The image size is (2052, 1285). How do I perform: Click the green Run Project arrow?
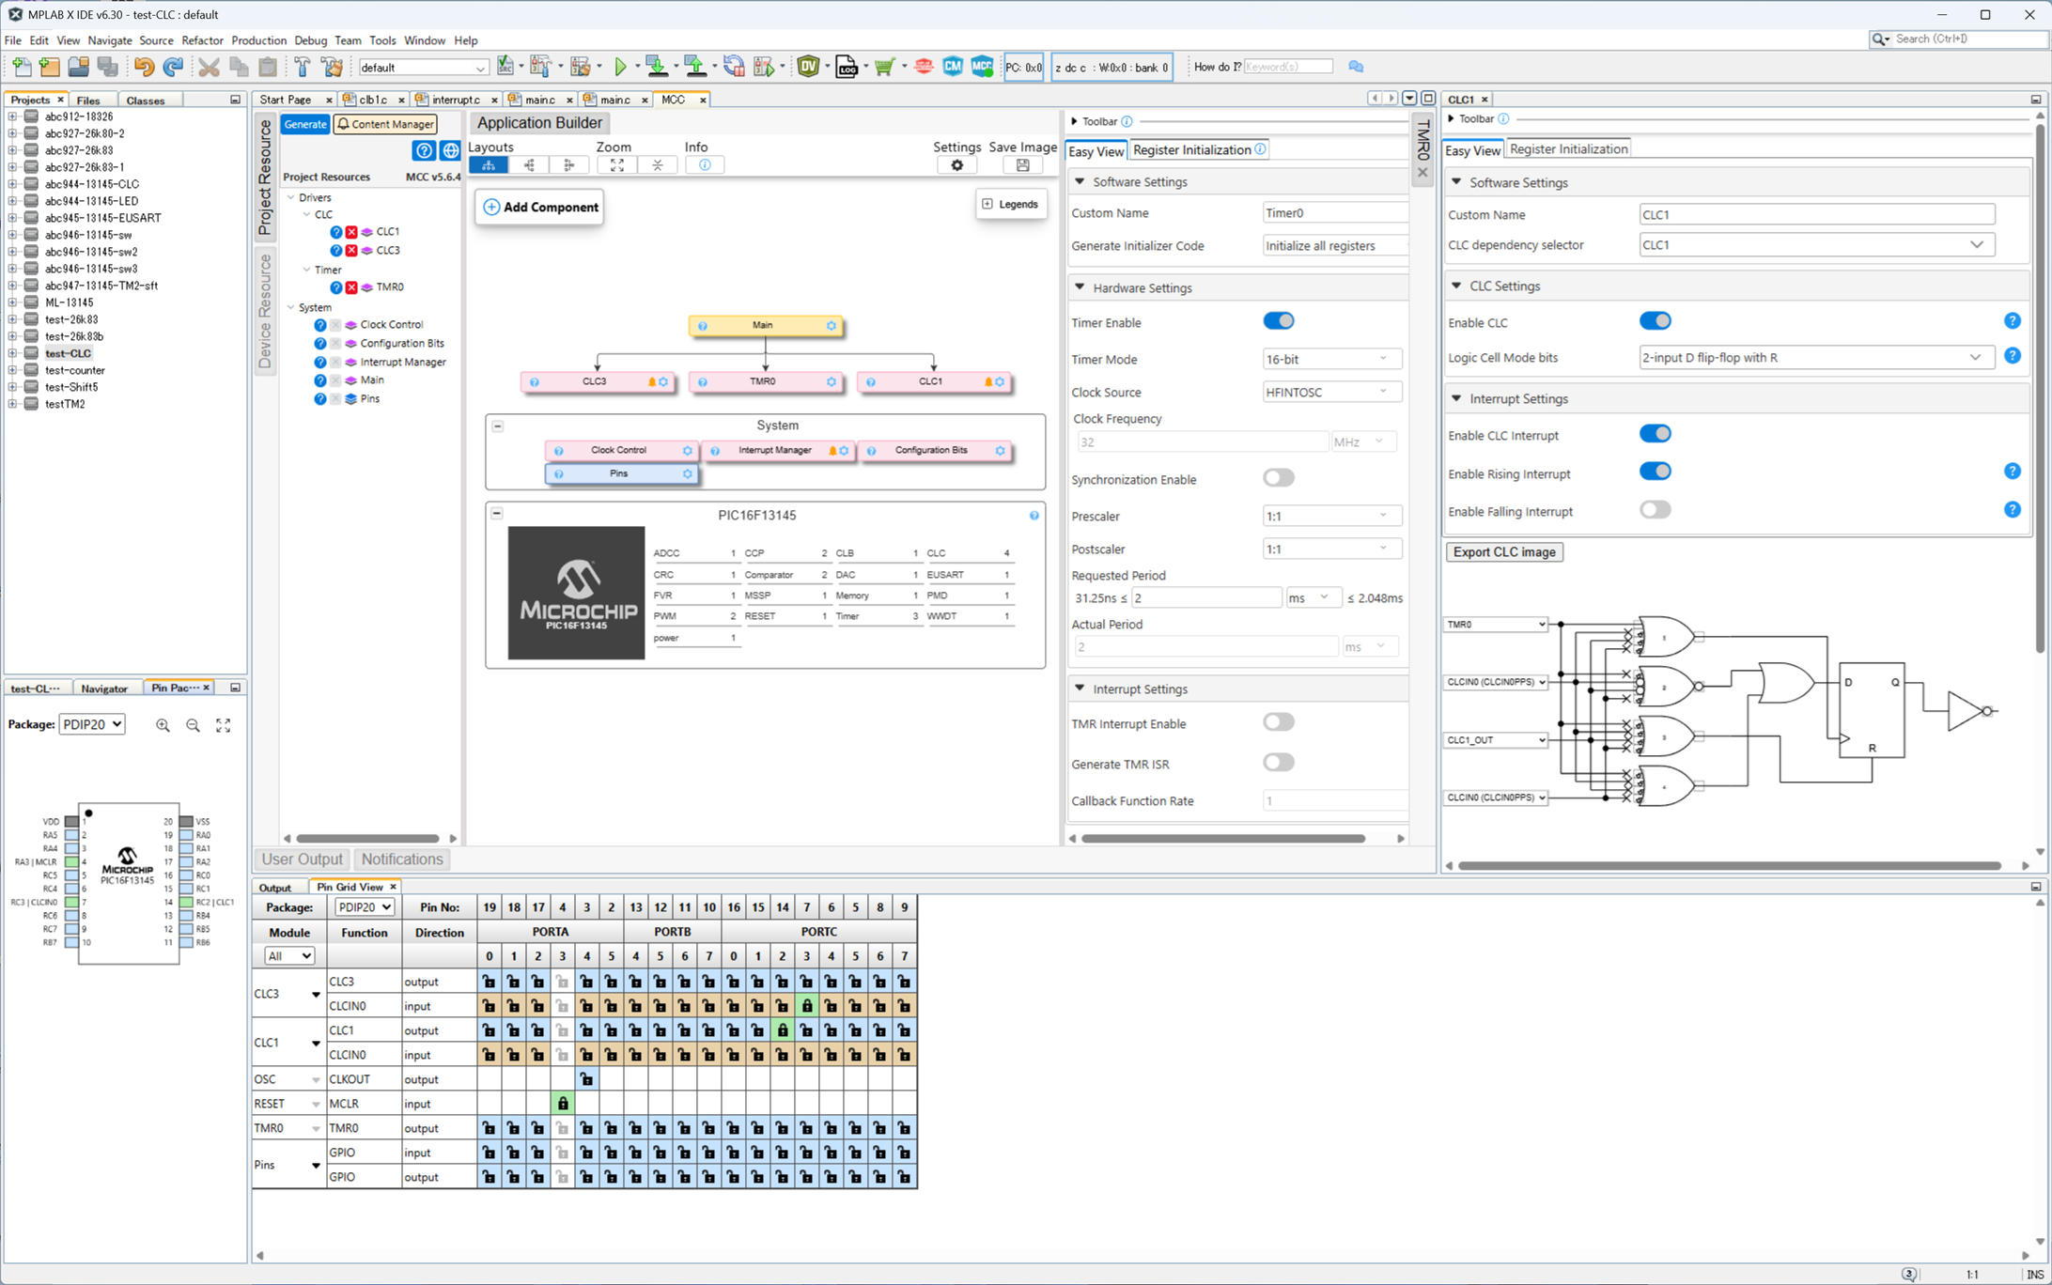(x=620, y=67)
